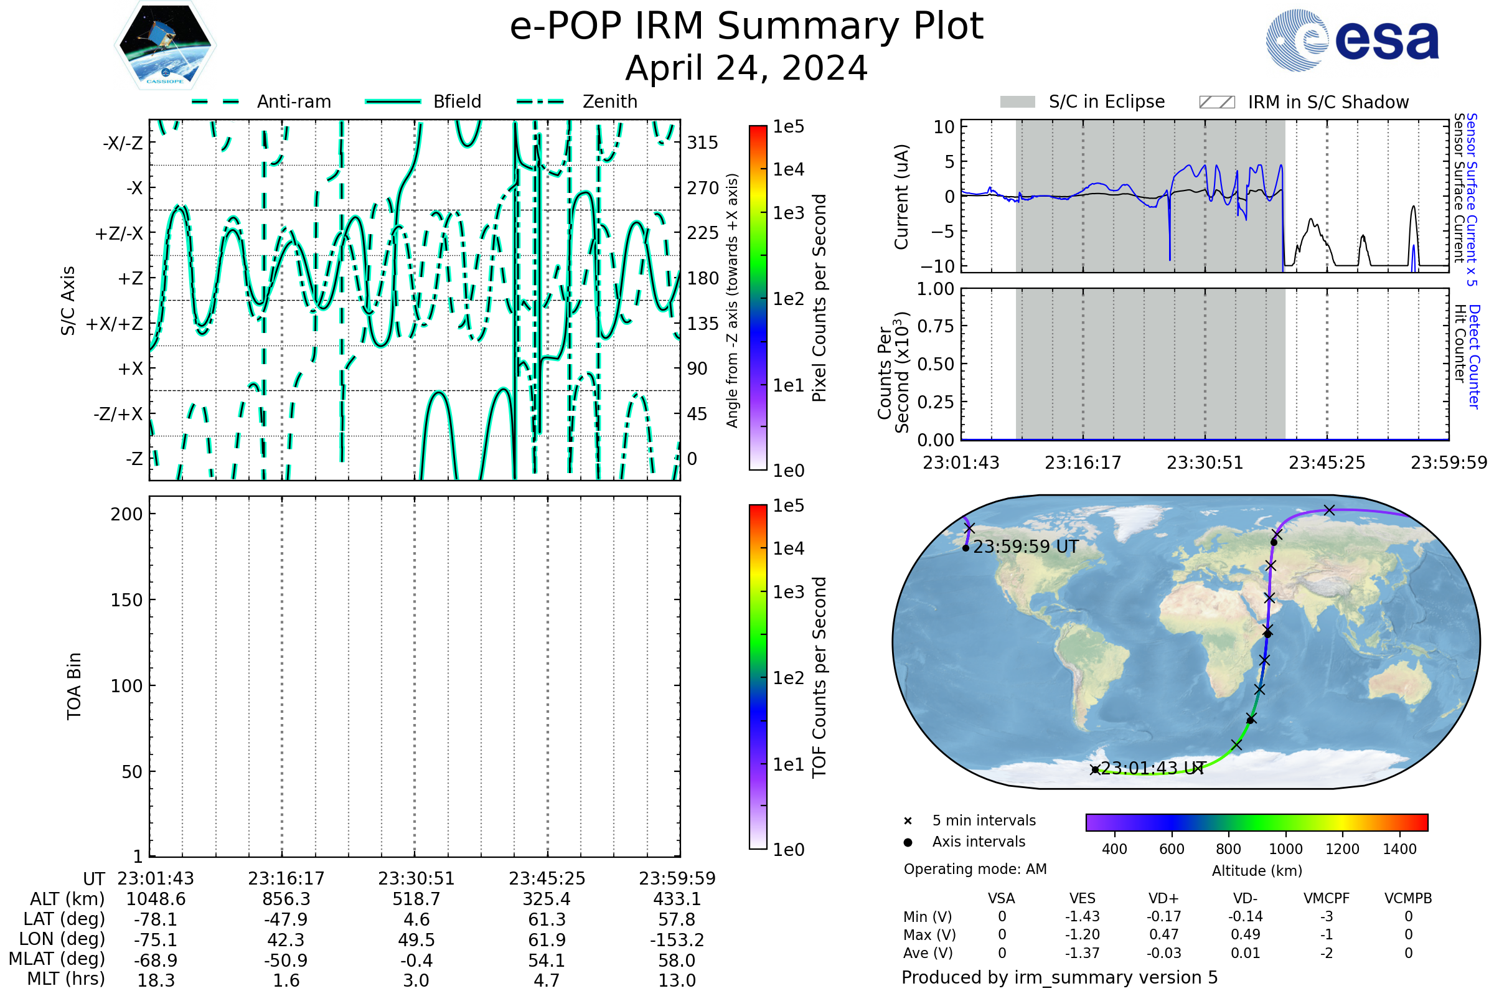Click the Axis intervals dot marker legend
Image resolution: width=1494 pixels, height=996 pixels.
908,842
